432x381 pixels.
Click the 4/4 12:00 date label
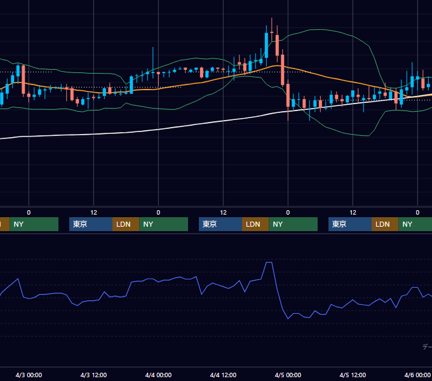pyautogui.click(x=223, y=375)
